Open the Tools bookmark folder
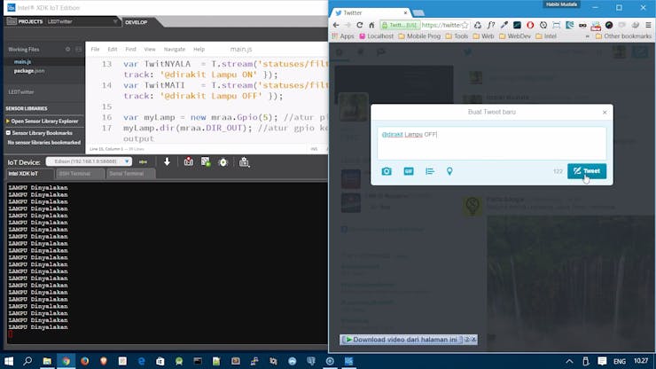The image size is (656, 369). pyautogui.click(x=457, y=36)
